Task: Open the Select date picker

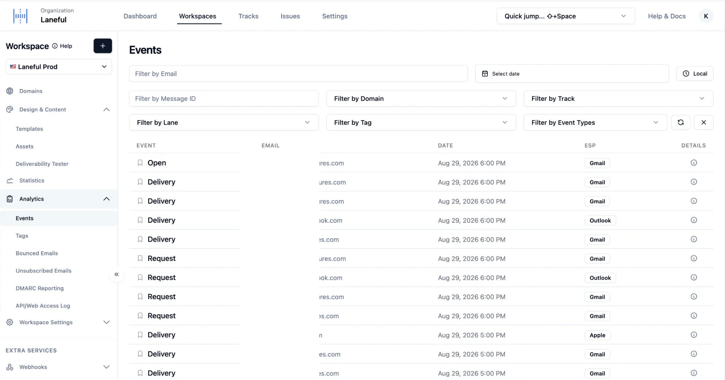Action: click(x=572, y=74)
